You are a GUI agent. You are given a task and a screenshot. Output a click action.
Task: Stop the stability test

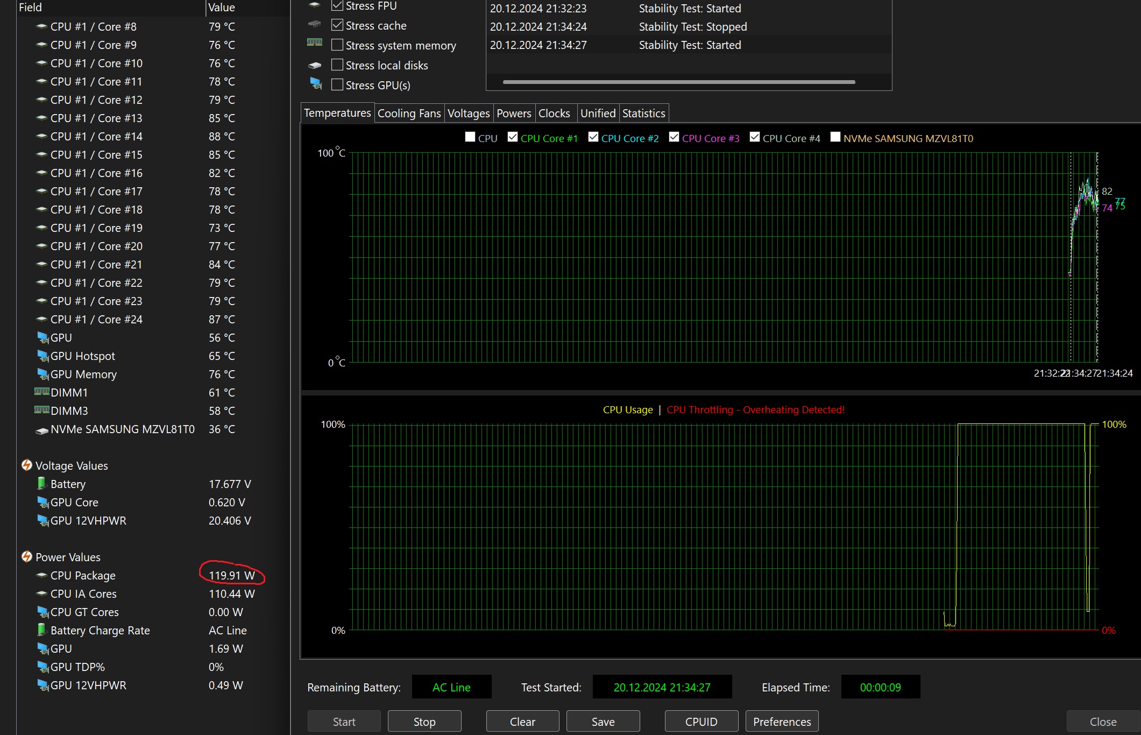[x=424, y=721]
